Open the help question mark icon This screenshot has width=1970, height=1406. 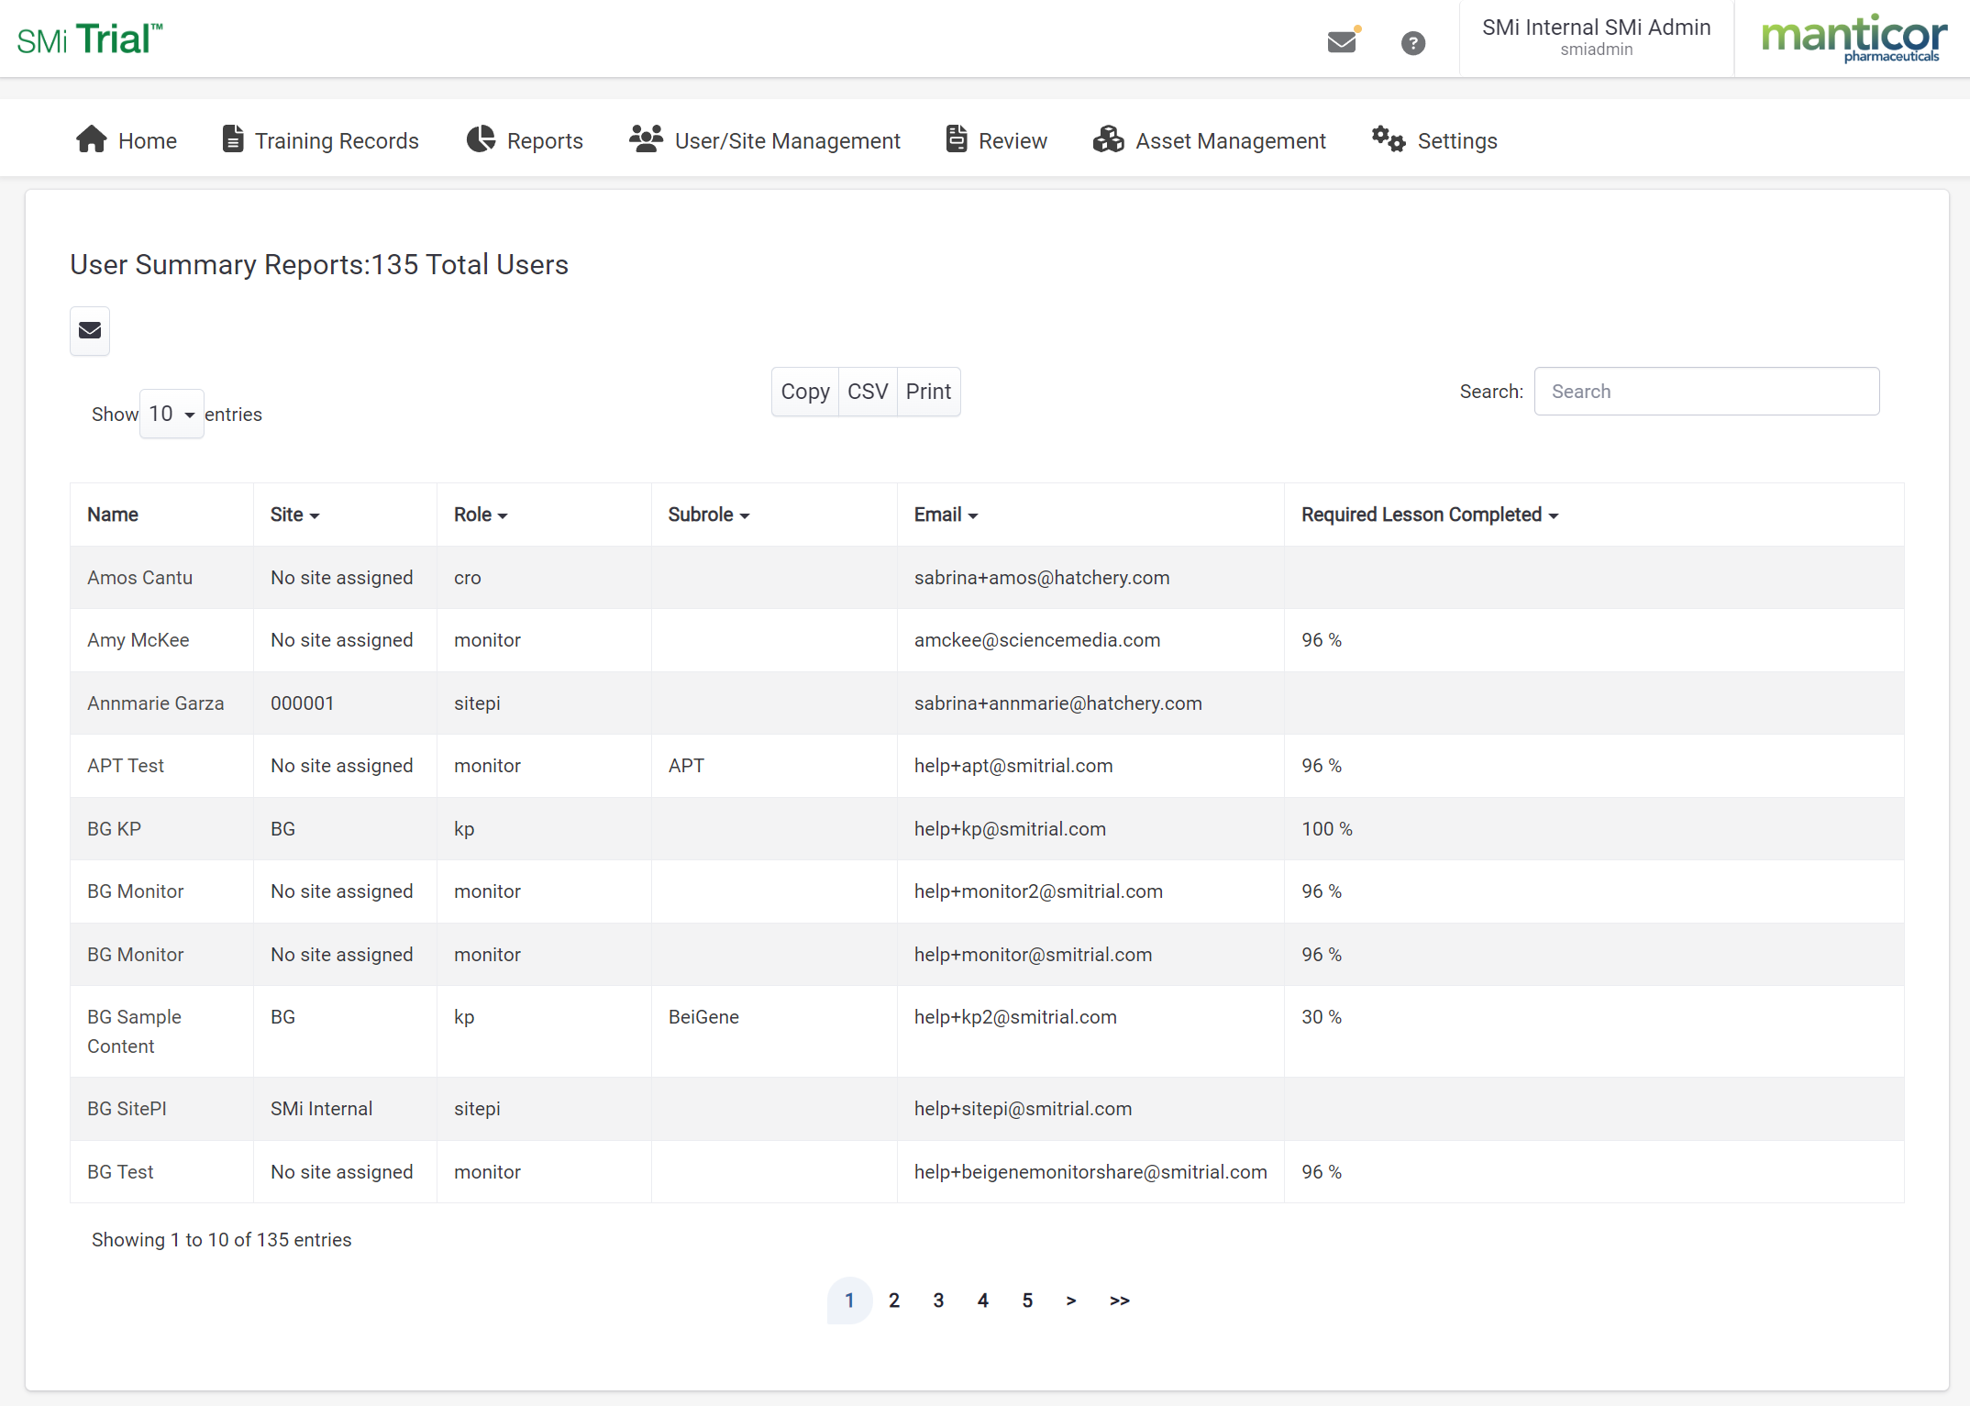[x=1412, y=43]
